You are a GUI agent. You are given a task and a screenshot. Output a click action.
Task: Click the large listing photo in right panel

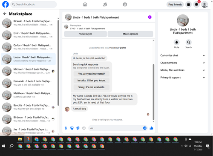(x=183, y=20)
